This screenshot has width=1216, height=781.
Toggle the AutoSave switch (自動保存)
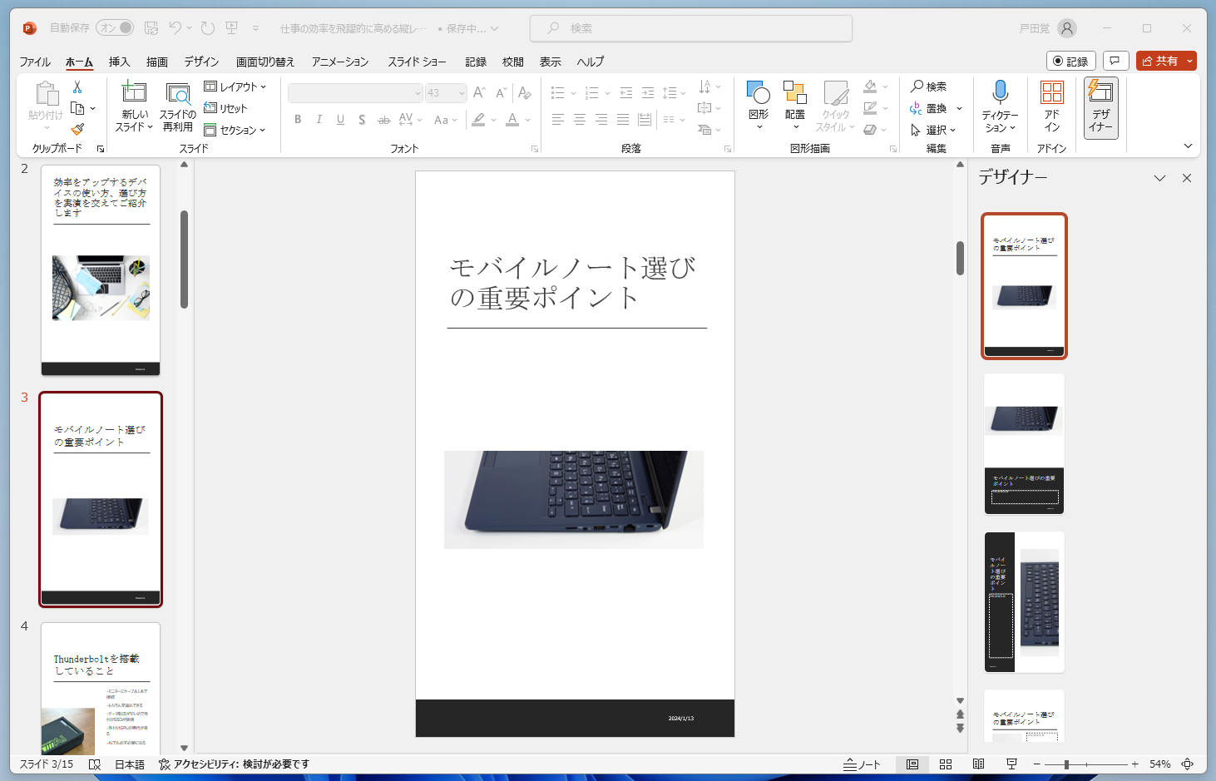point(115,27)
